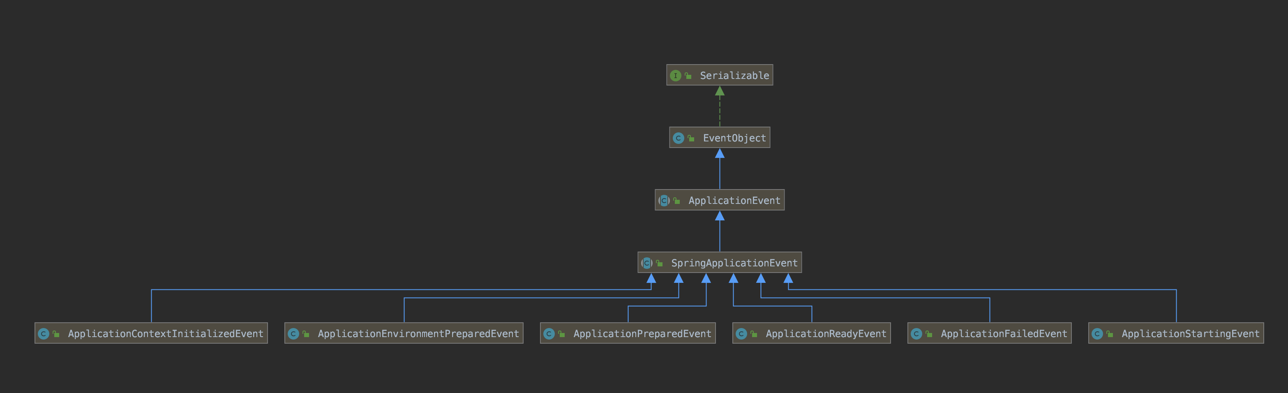Click the ApplicationReadyEvent label text
This screenshot has height=393, width=1288.
point(826,333)
